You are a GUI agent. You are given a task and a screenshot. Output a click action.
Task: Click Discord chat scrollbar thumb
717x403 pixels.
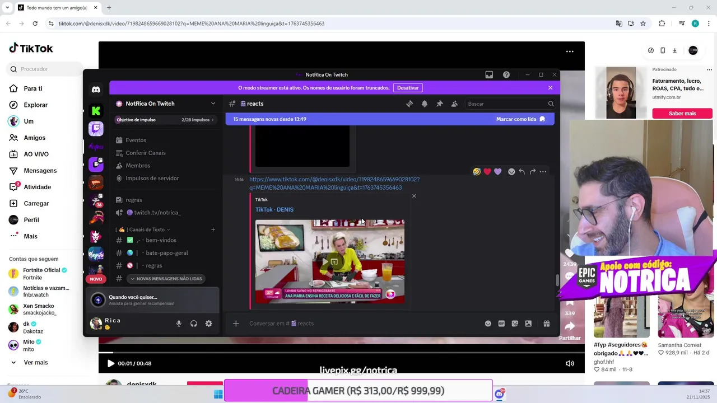(x=557, y=280)
